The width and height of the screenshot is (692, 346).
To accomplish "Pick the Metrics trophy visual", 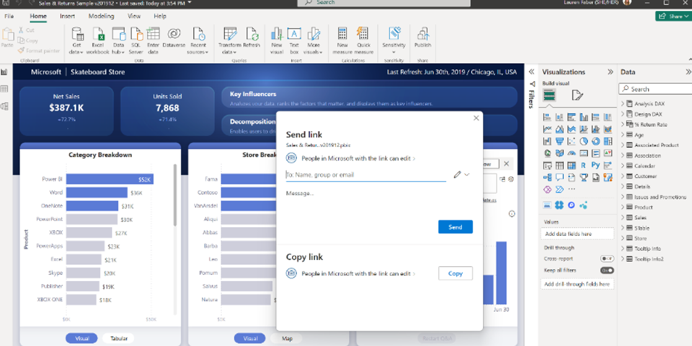I will (583, 178).
